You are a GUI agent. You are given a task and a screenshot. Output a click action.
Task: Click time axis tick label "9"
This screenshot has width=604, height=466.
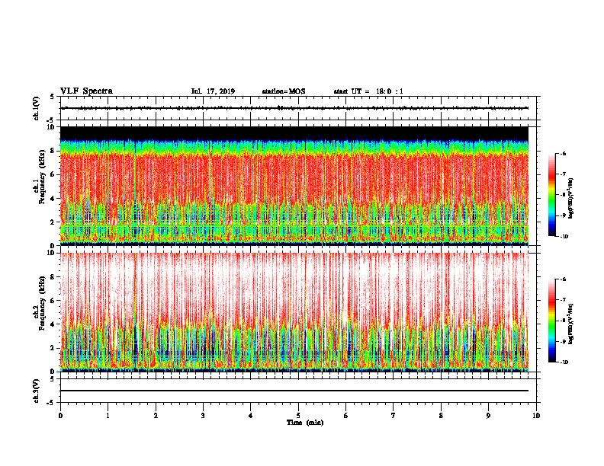pyautogui.click(x=488, y=416)
